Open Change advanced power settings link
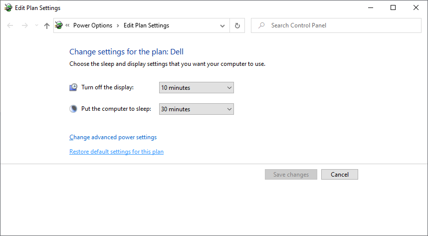 113,137
